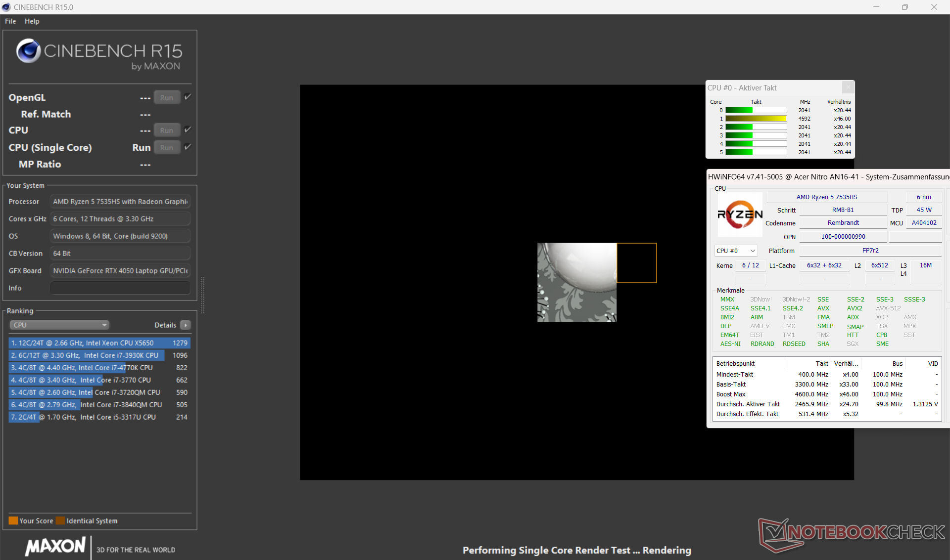Screen dimensions: 950x560
Task: Open the Help menu
Action: point(32,21)
